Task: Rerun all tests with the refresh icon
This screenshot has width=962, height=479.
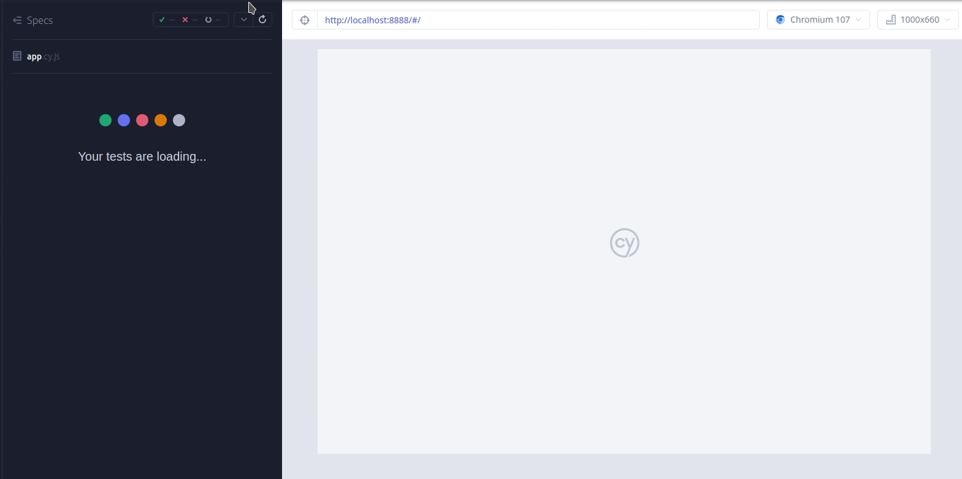Action: point(262,20)
